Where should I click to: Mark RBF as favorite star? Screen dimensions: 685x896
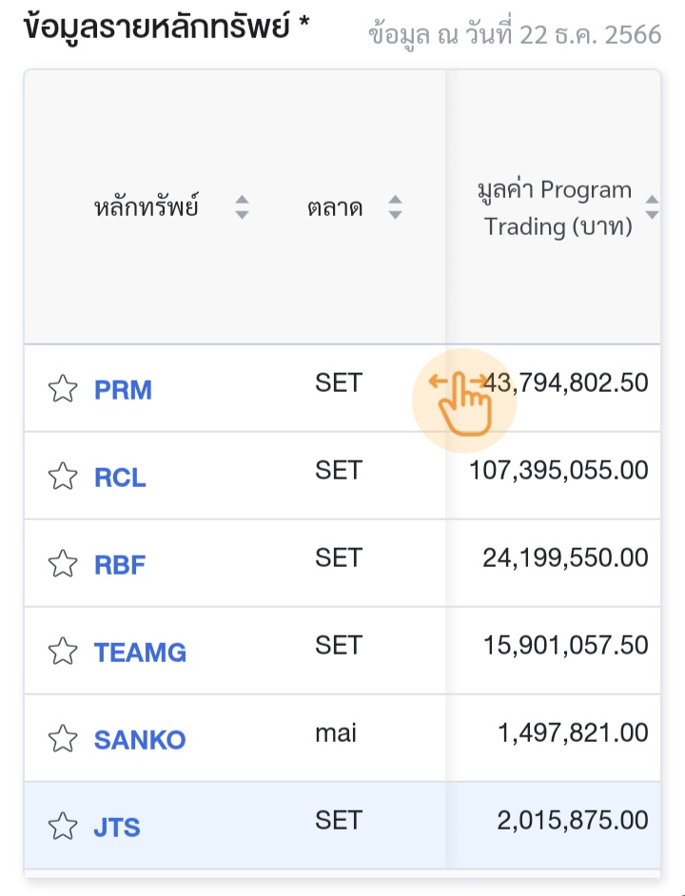pyautogui.click(x=63, y=564)
